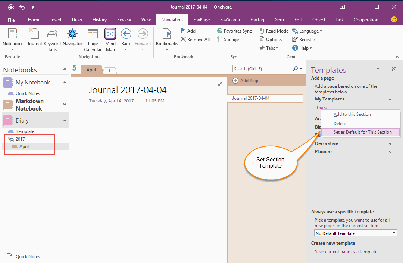Switch to the Gem tab
This screenshot has height=263, width=403.
tap(279, 20)
